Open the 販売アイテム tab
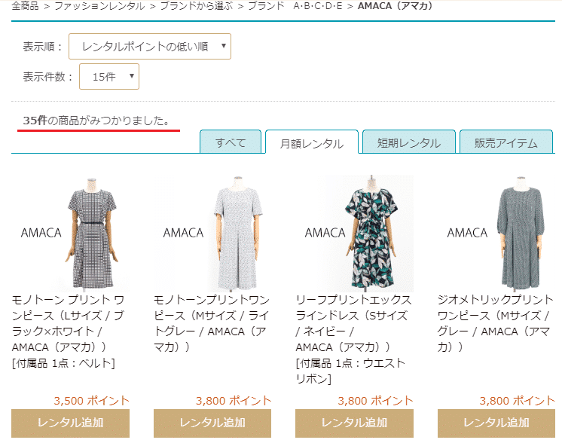 tap(506, 142)
